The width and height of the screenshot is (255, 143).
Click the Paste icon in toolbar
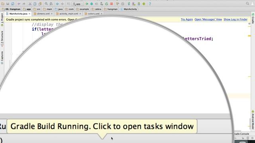40,4
